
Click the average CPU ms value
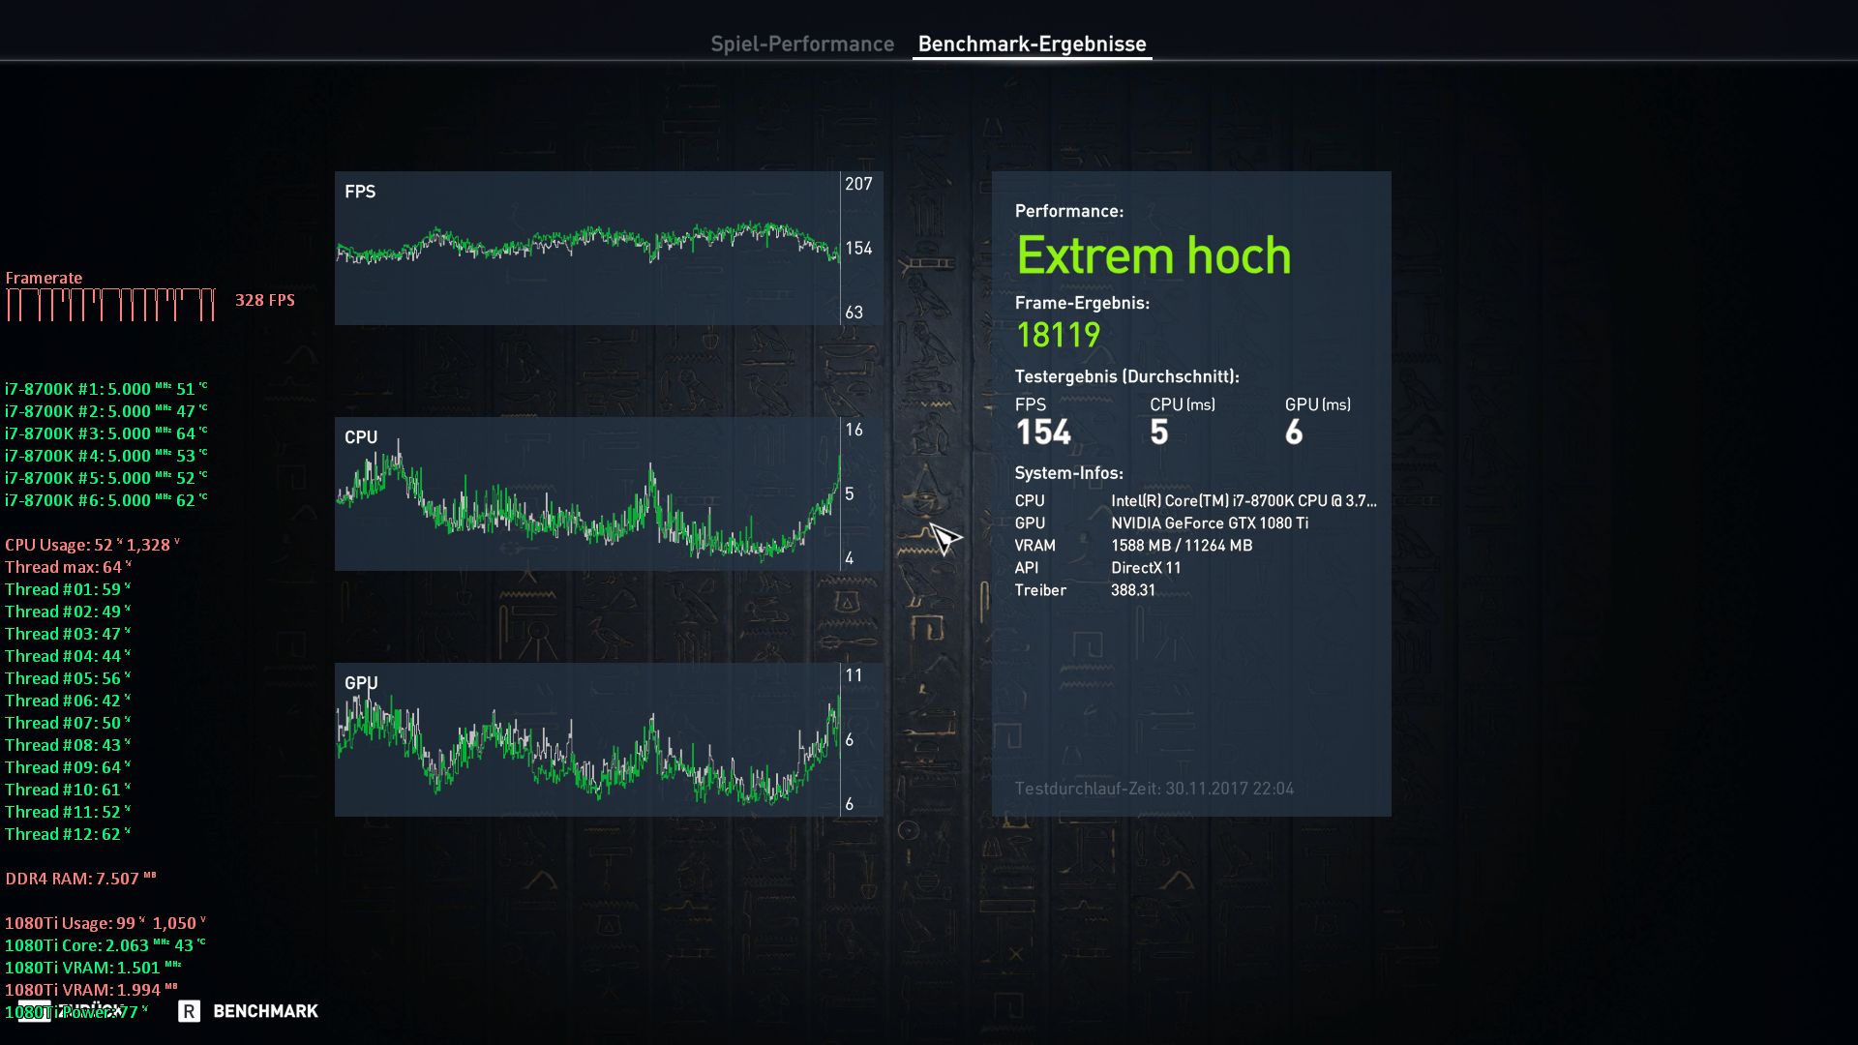tap(1158, 433)
